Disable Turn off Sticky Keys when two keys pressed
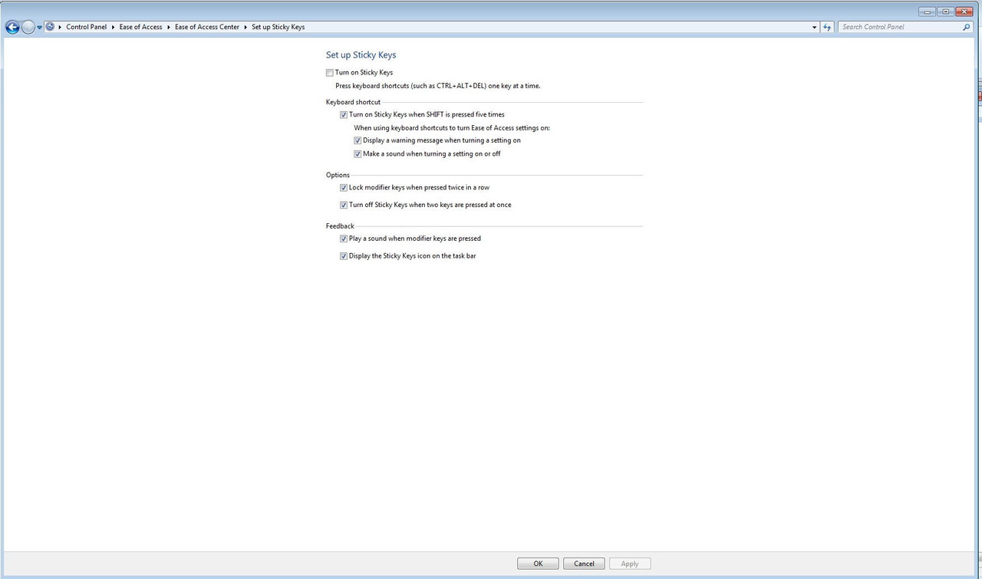The width and height of the screenshot is (982, 579). 344,205
